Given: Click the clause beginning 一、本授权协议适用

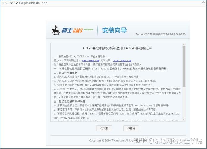Looking at the screenshot, I should click(111, 69).
